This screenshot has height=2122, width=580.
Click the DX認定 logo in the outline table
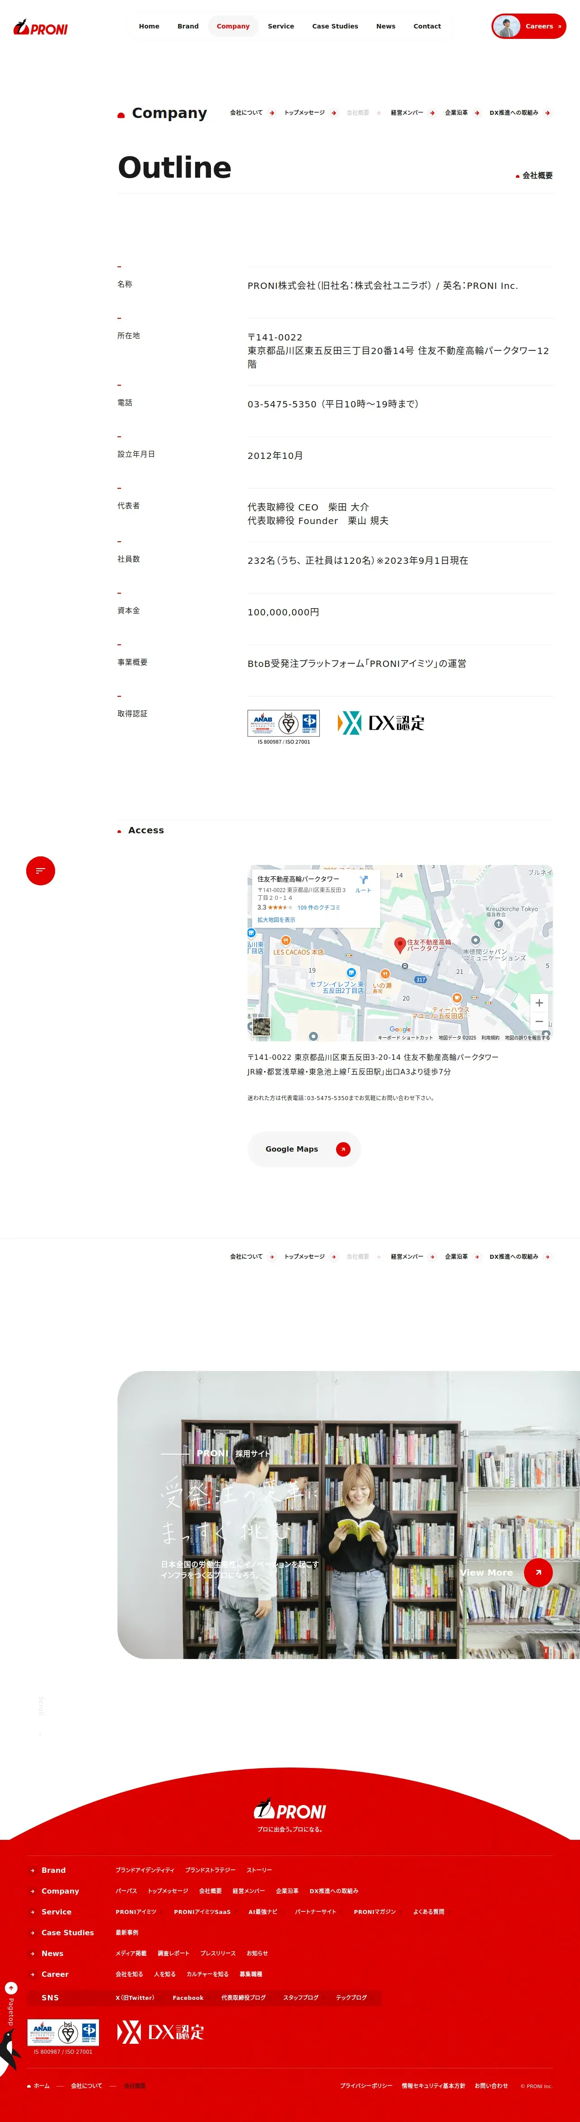[381, 723]
